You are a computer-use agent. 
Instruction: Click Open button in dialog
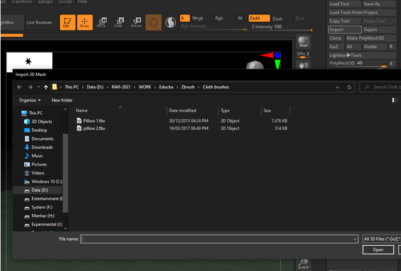pyautogui.click(x=378, y=250)
